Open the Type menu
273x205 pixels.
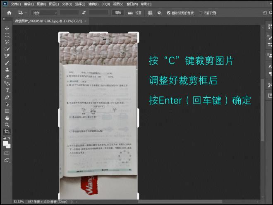[x=67, y=4]
